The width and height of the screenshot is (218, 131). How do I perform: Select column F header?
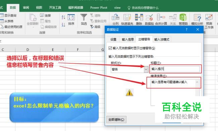click(78, 50)
